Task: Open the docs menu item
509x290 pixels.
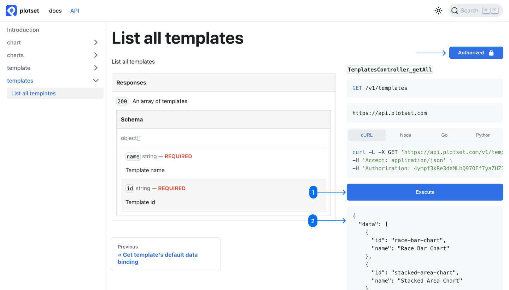Action: 55,11
